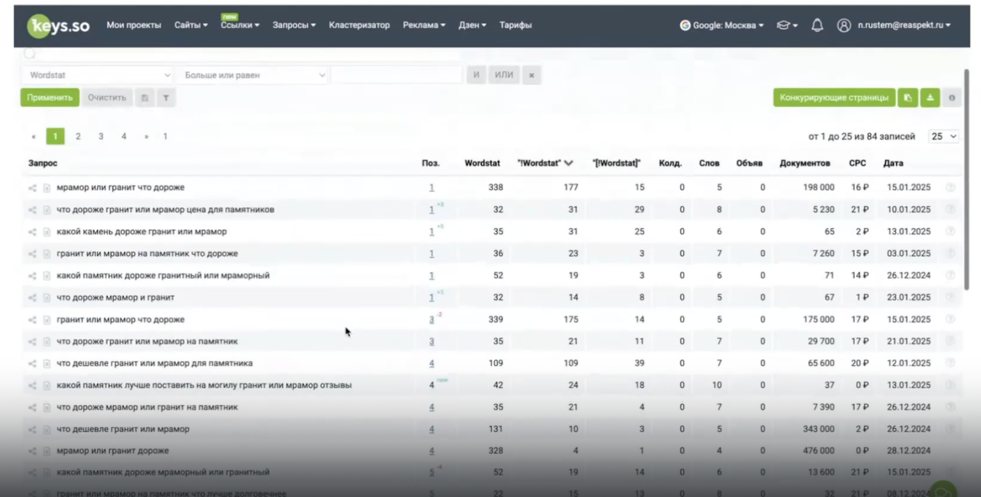Remove filter row with the × button
The width and height of the screenshot is (981, 497).
coord(531,75)
